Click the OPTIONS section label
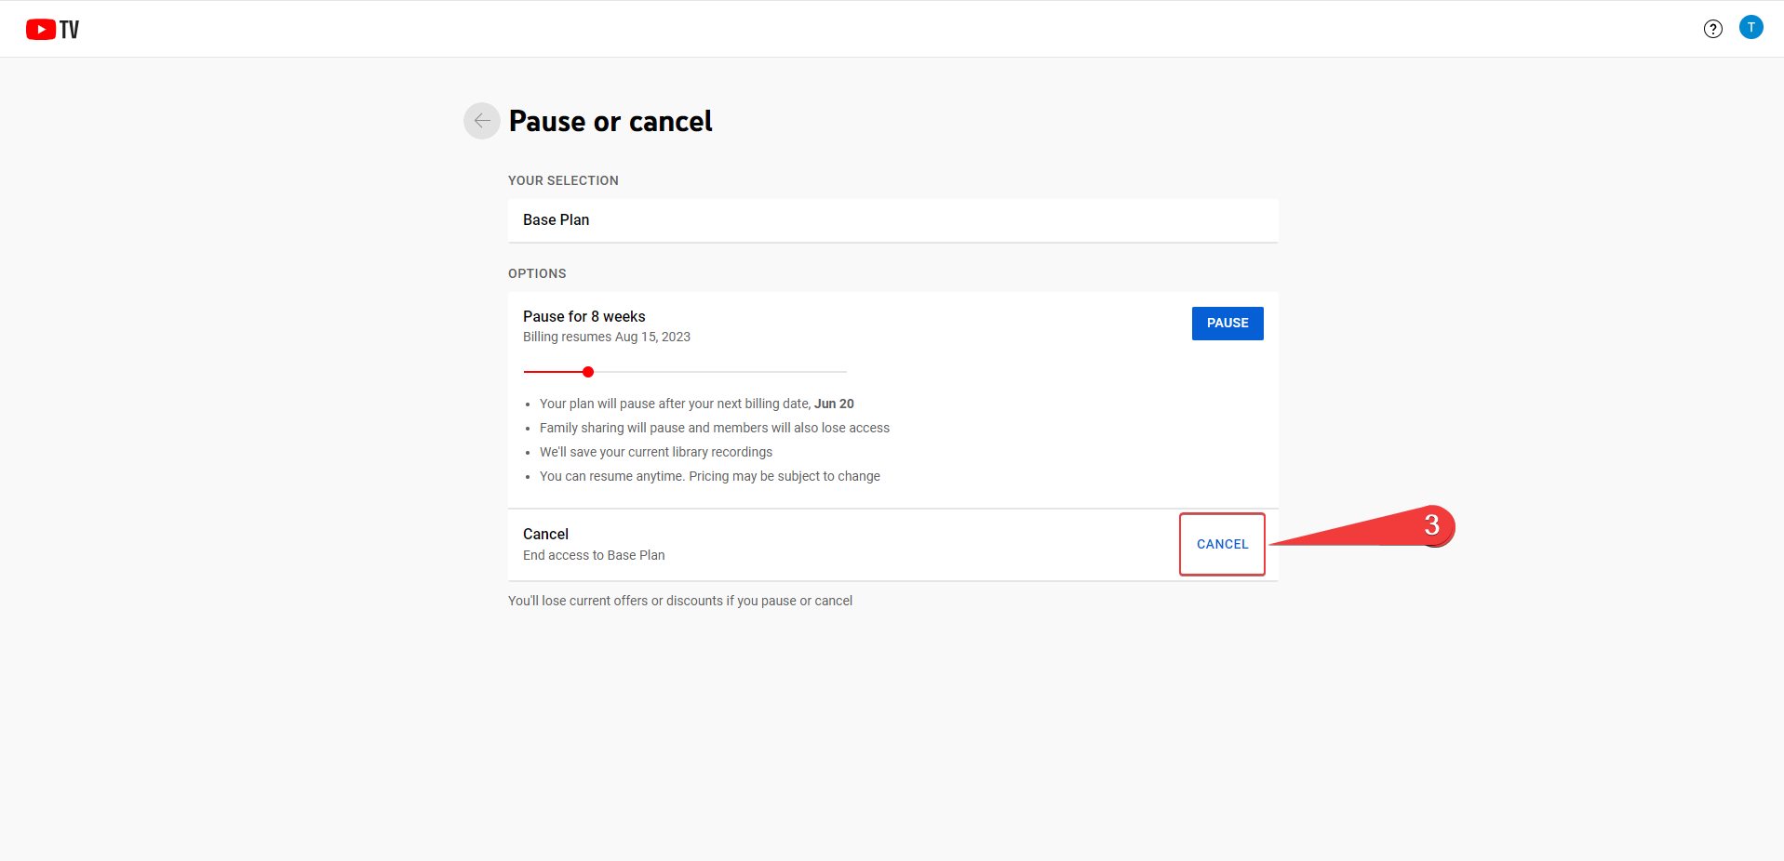This screenshot has width=1784, height=861. click(x=537, y=273)
